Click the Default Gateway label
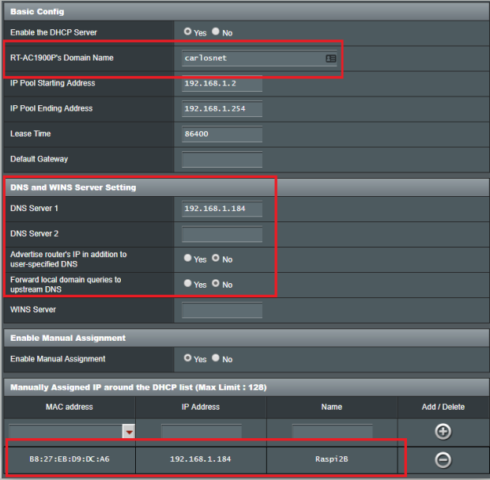The image size is (490, 480). coord(39,159)
